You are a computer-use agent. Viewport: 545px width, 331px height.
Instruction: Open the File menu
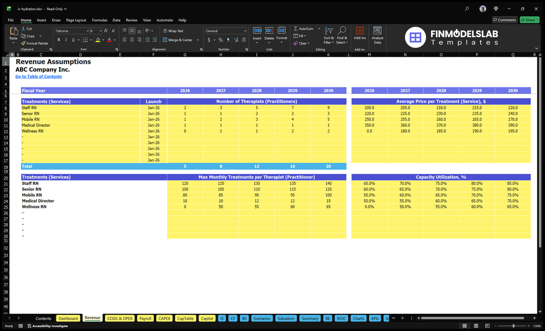pyautogui.click(x=10, y=20)
